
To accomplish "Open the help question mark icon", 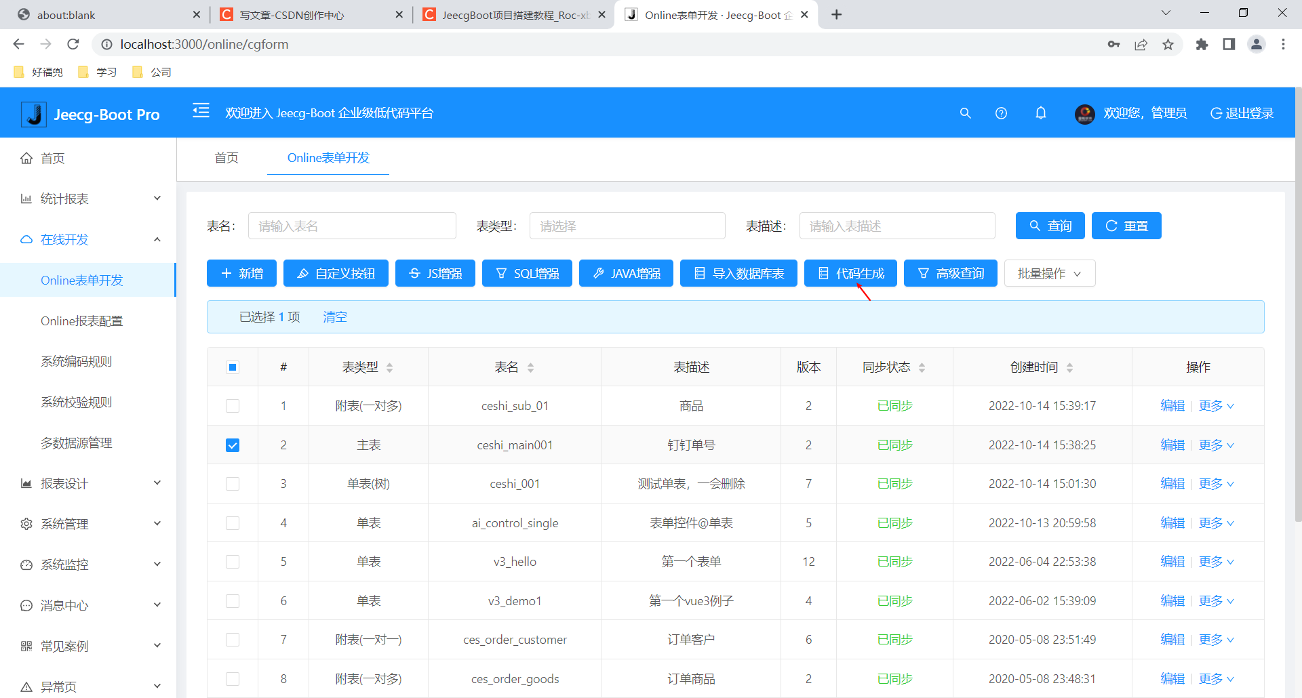I will (x=1001, y=113).
